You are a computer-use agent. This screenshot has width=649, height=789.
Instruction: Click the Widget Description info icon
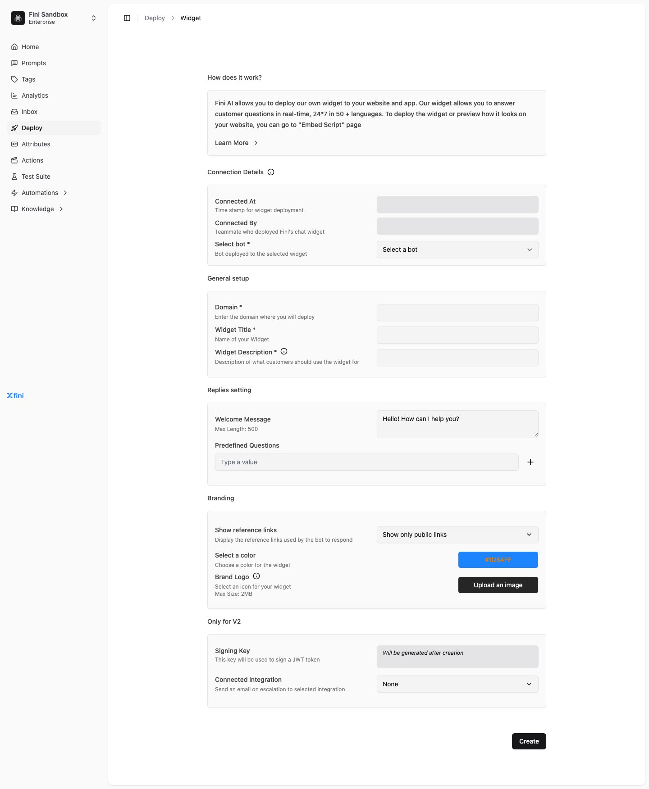pos(284,351)
